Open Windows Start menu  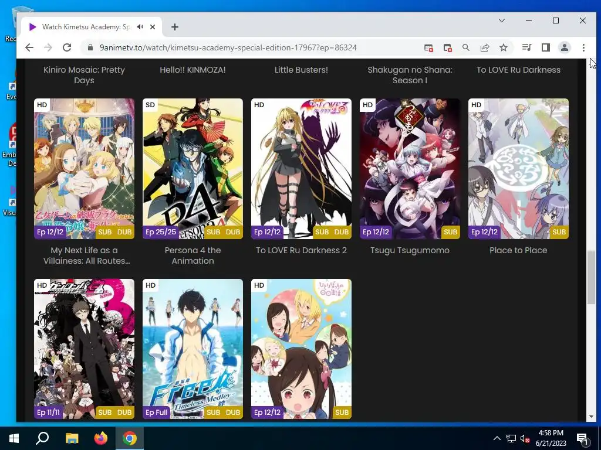pos(14,438)
